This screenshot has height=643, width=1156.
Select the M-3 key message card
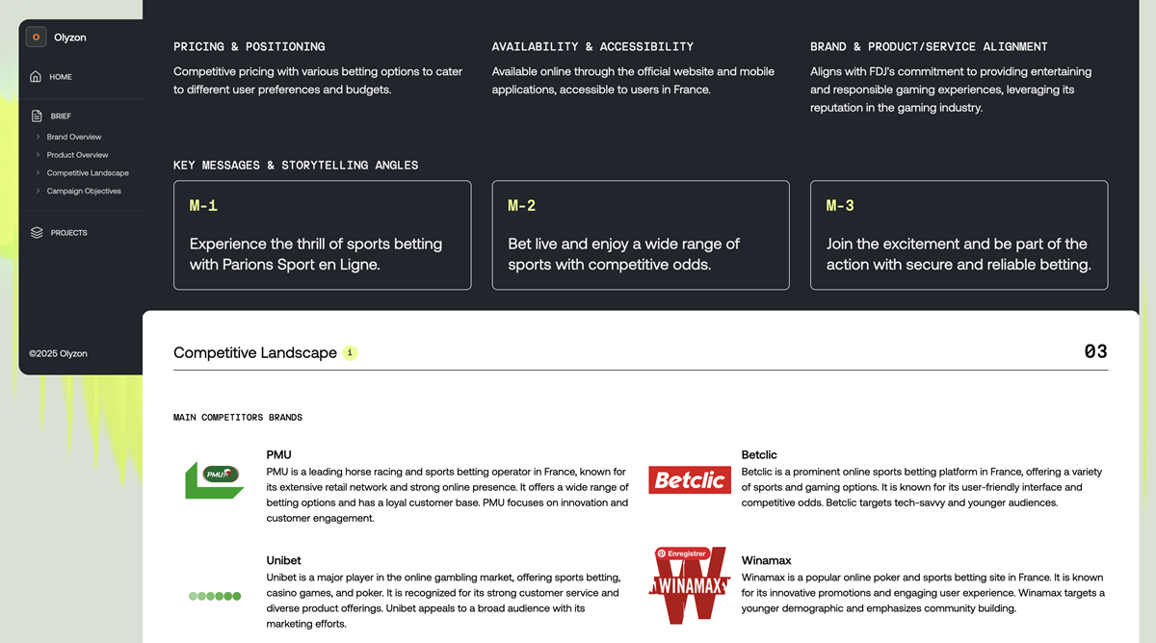coord(959,235)
